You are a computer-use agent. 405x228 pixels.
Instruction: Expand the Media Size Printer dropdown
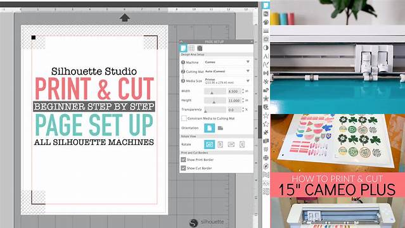227,81
